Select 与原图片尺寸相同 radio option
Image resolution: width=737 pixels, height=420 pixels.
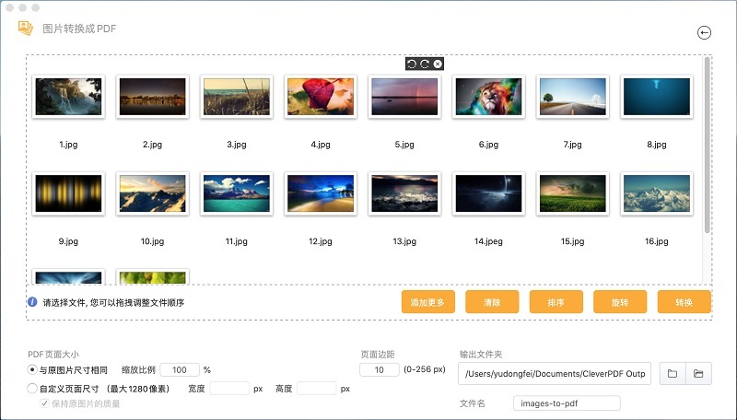click(33, 369)
